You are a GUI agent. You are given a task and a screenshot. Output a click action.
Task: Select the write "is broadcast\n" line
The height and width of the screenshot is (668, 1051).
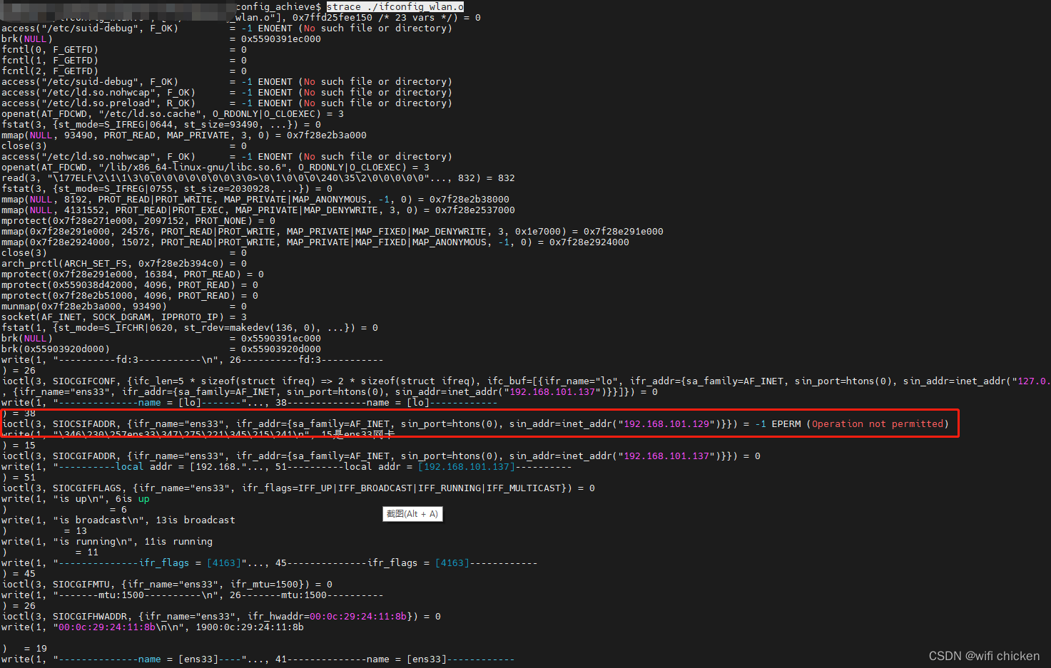coord(118,520)
